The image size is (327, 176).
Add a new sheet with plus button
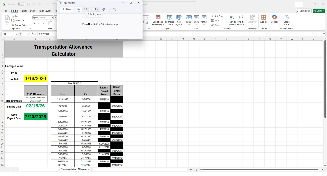point(191,169)
